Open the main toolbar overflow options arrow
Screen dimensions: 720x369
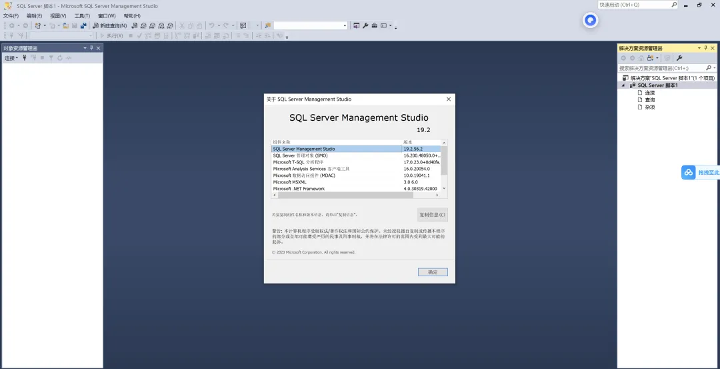396,27
